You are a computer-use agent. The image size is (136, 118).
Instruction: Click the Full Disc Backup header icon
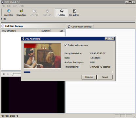[3, 26]
